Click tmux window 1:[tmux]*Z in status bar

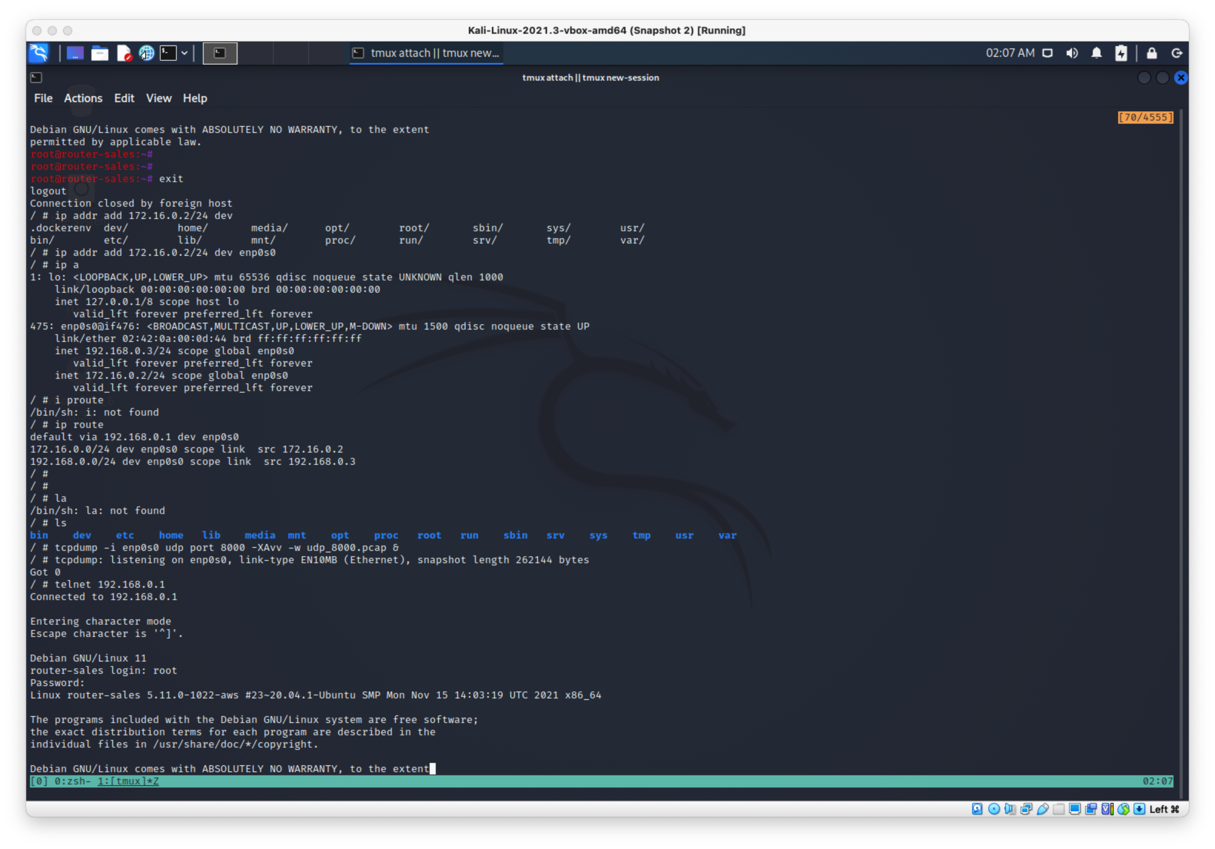(x=128, y=781)
